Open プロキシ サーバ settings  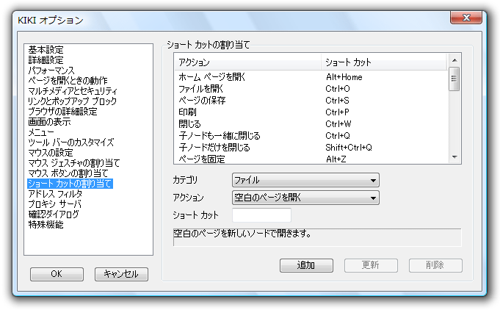point(54,203)
